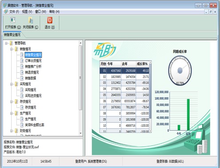Click the 打开报表 (O) toolbar icon
This screenshot has height=168, width=220.
pyautogui.click(x=13, y=20)
